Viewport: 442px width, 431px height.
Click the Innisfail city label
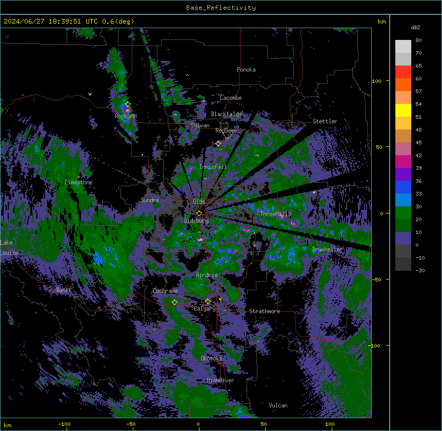coord(213,167)
